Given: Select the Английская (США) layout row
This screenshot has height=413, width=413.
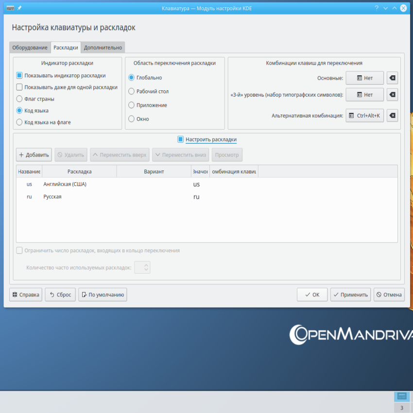Looking at the screenshot, I should [207, 184].
